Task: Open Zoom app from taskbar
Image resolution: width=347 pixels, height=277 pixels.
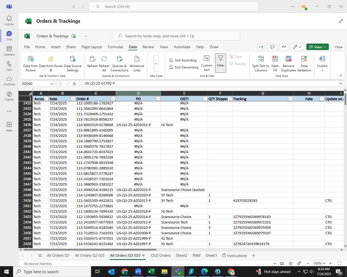Action: point(138,272)
